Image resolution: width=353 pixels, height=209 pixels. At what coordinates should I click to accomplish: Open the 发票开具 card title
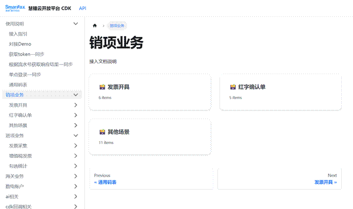(118, 87)
